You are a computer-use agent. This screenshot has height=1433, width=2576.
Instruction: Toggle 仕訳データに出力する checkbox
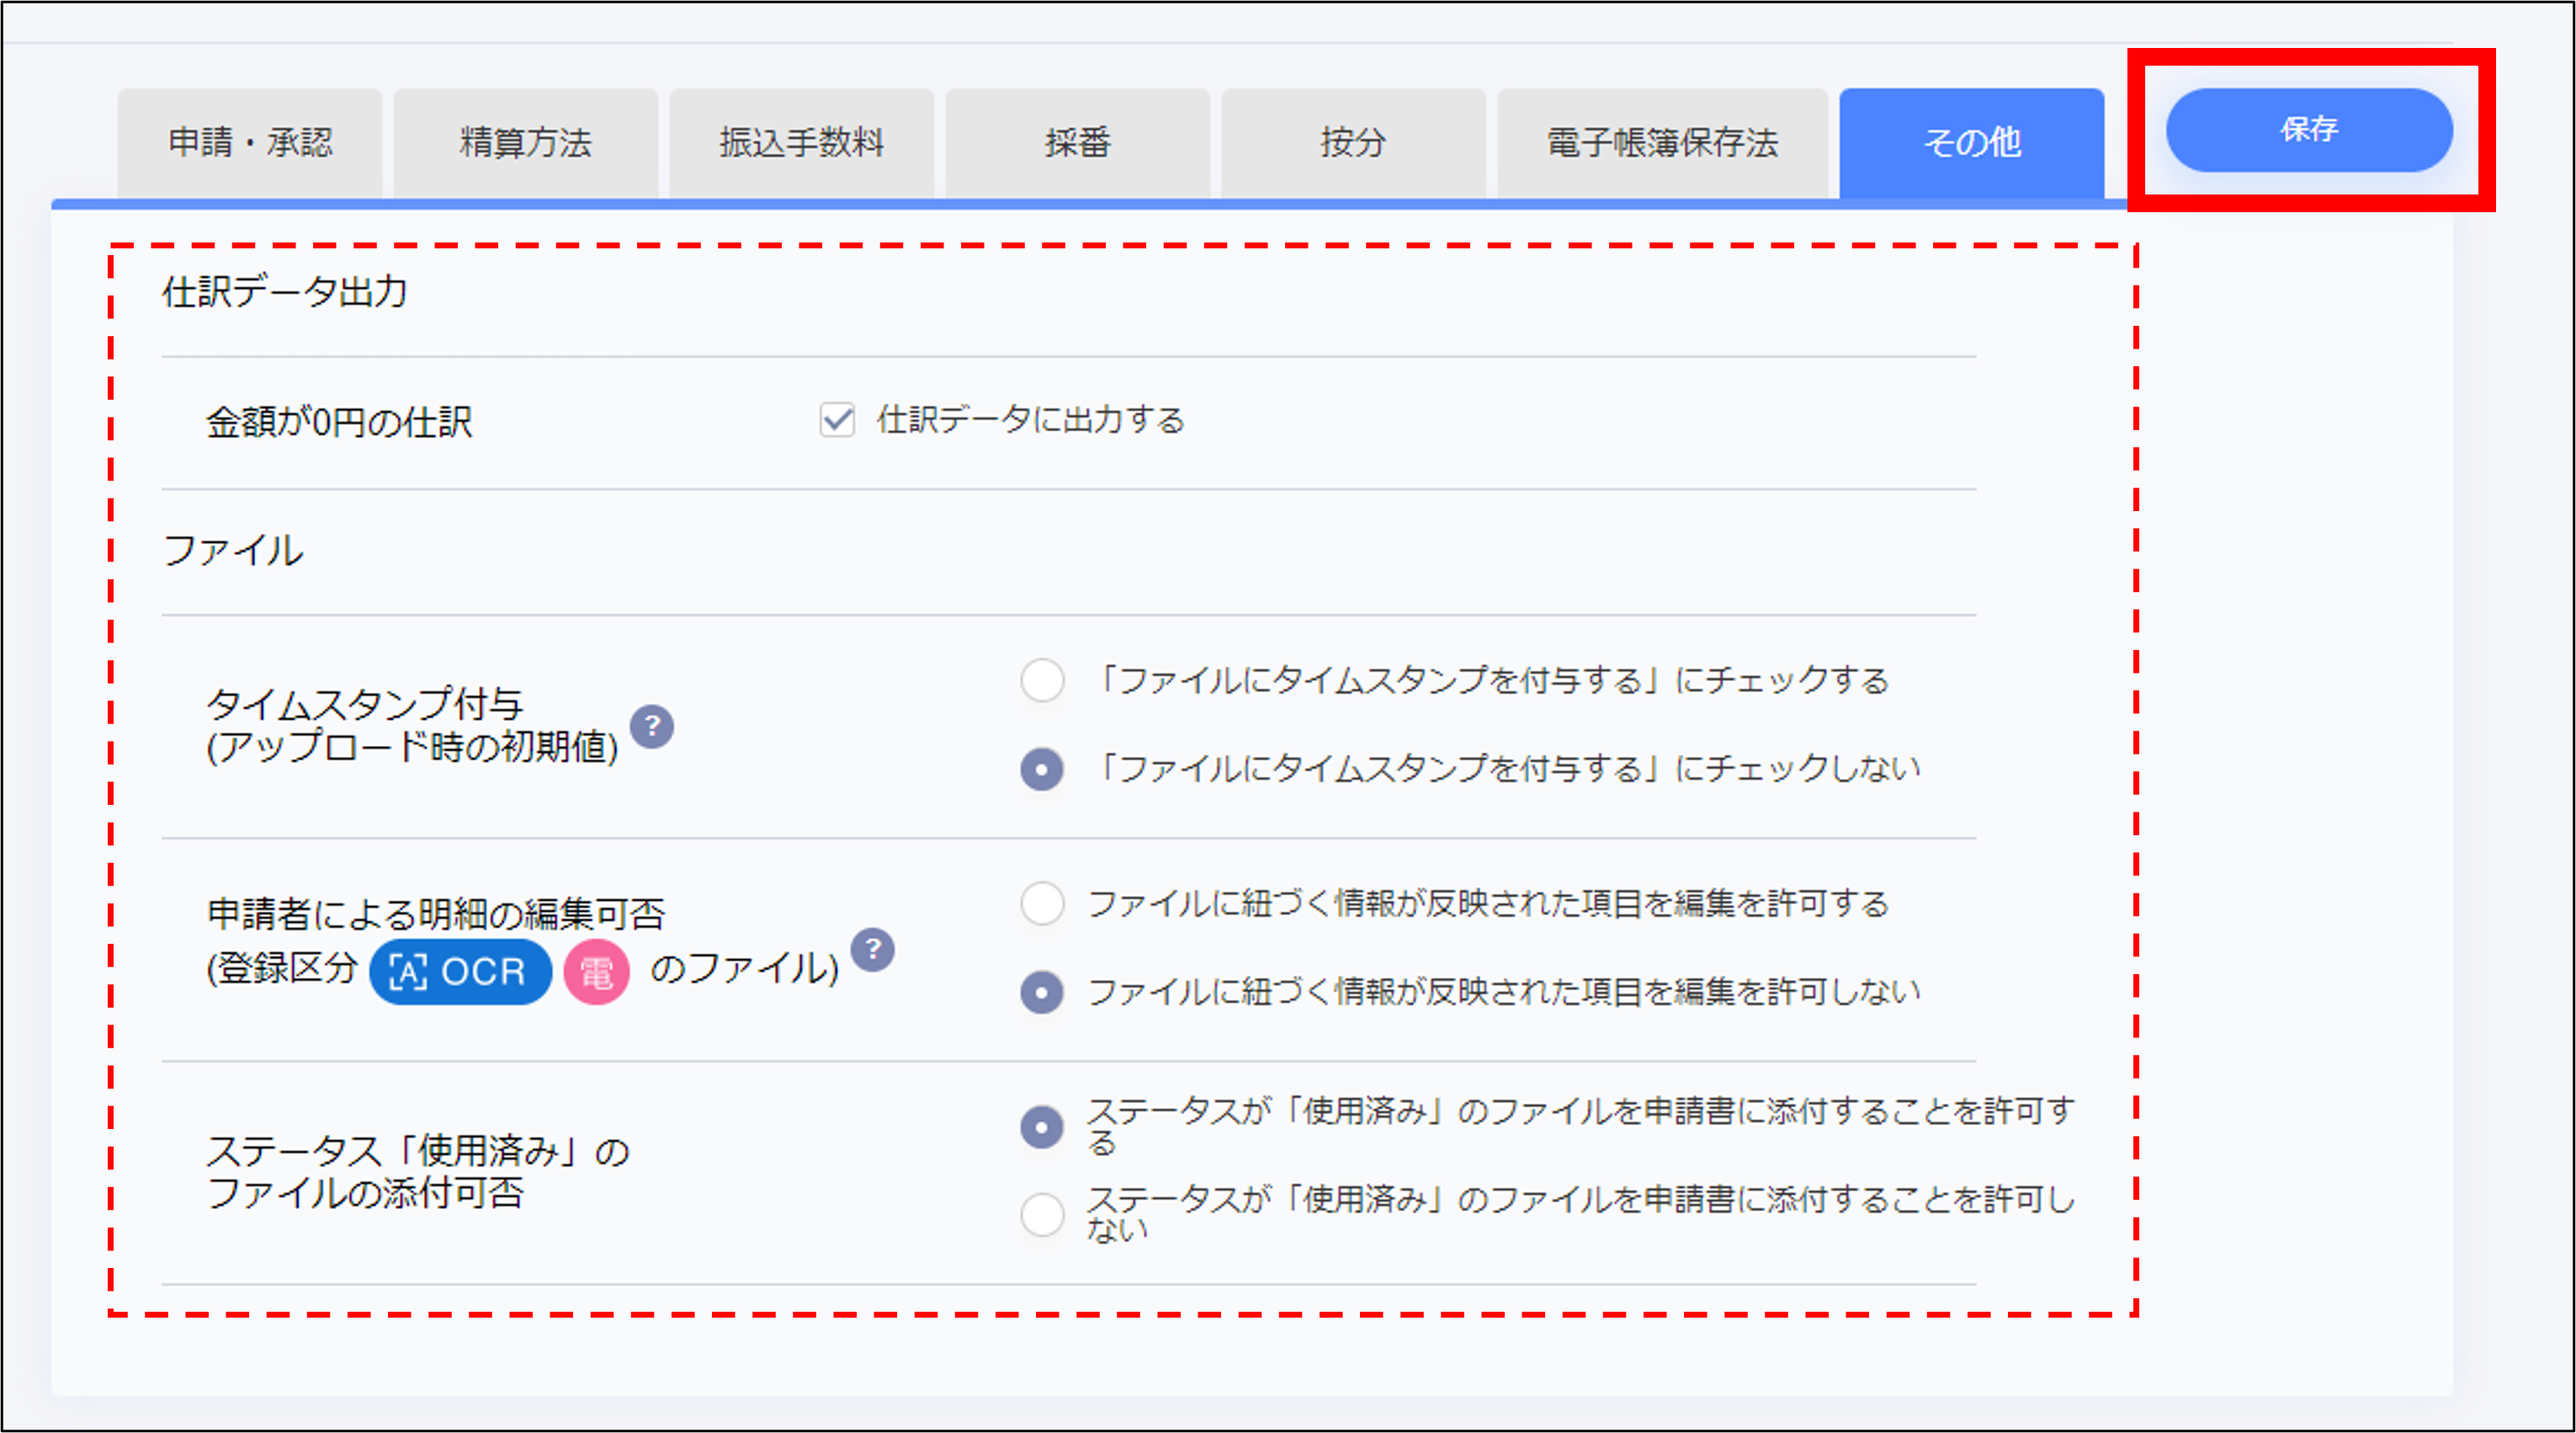click(x=837, y=420)
